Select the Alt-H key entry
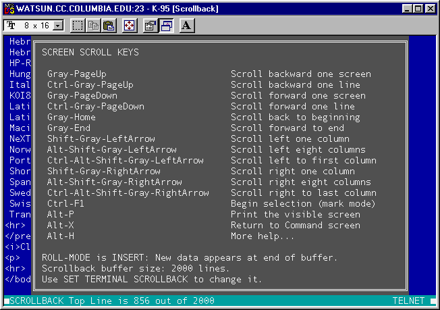 click(60, 236)
